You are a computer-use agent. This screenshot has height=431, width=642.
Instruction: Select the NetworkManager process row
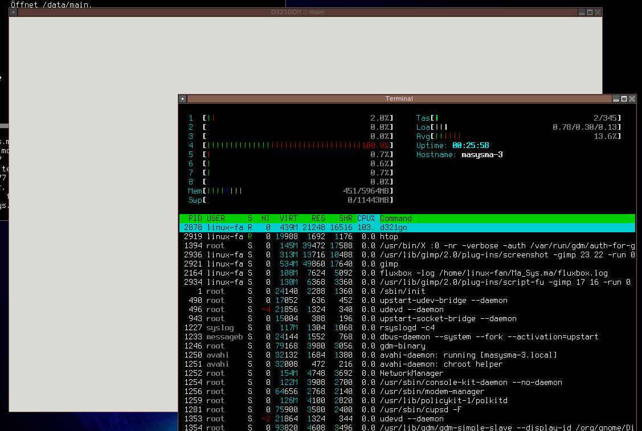[411, 373]
